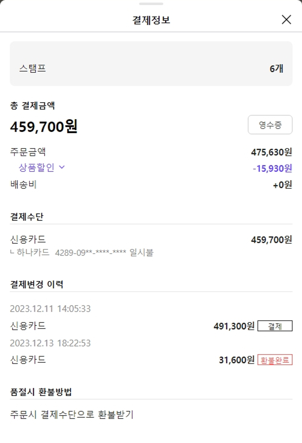The image size is (302, 443).
Task: Click the 결제 status badge
Action: point(275,326)
